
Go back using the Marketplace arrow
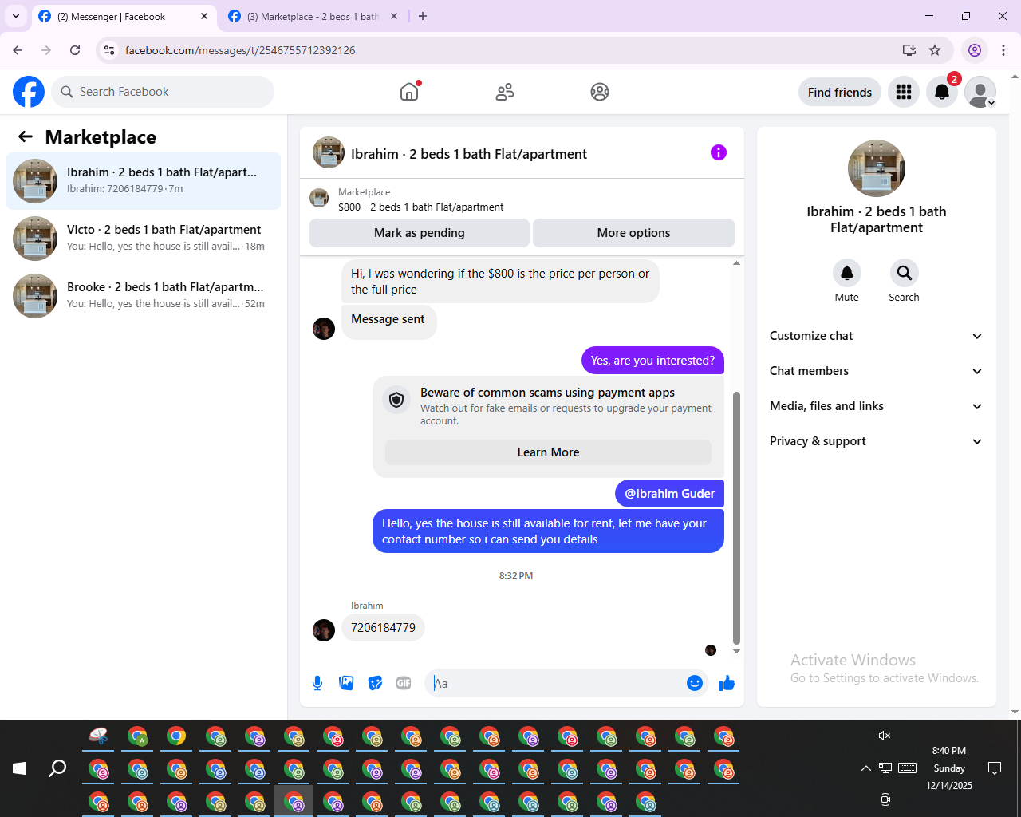(26, 136)
